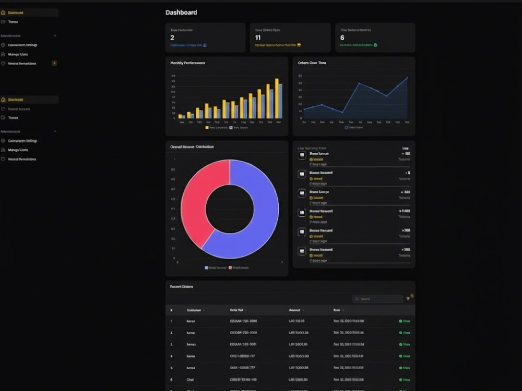This screenshot has width=522, height=391.
Task: Click the yellow status label of the first activity entry
Action: (316, 160)
